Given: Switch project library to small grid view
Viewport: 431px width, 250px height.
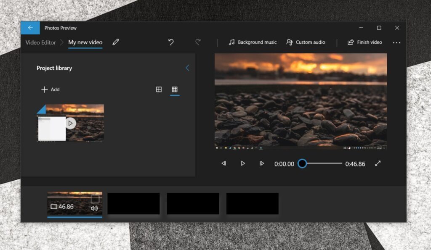Looking at the screenshot, I should 175,89.
